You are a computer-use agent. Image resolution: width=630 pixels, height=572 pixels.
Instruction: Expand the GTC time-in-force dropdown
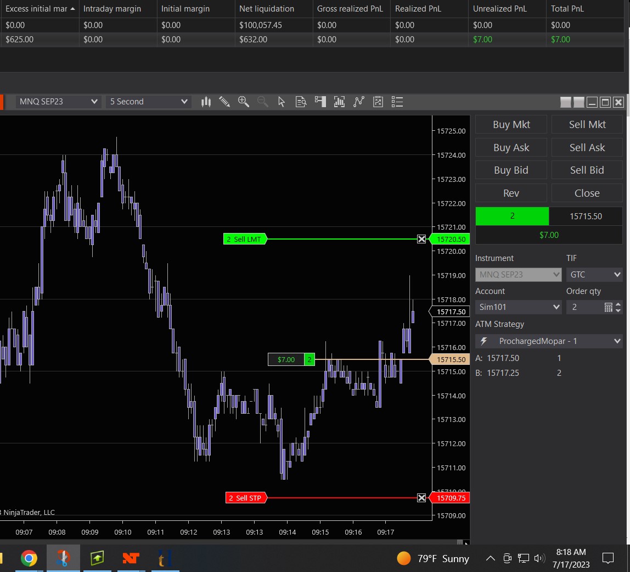(x=594, y=275)
